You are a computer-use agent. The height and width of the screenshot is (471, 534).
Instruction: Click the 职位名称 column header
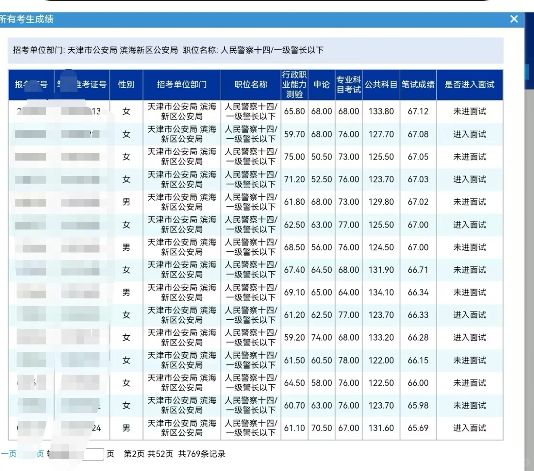tap(251, 85)
